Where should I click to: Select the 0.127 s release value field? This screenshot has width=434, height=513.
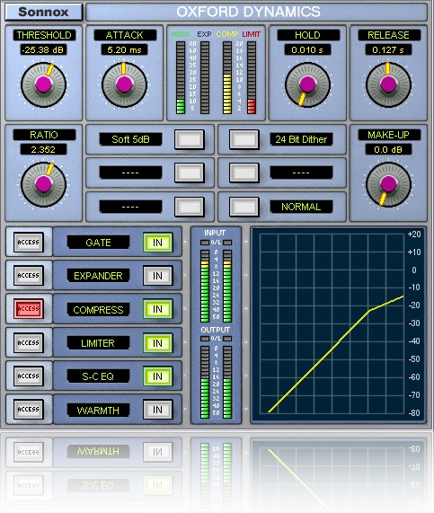(x=388, y=50)
